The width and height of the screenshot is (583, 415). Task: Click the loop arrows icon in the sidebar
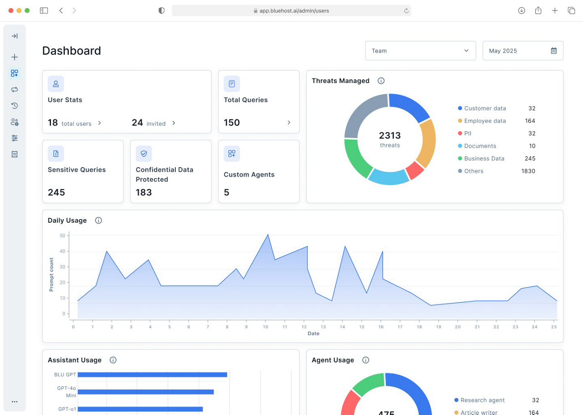15,89
